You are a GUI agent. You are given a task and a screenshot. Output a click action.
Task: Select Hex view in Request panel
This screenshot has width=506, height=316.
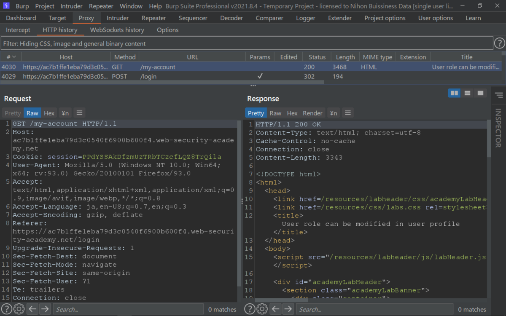[x=49, y=113]
